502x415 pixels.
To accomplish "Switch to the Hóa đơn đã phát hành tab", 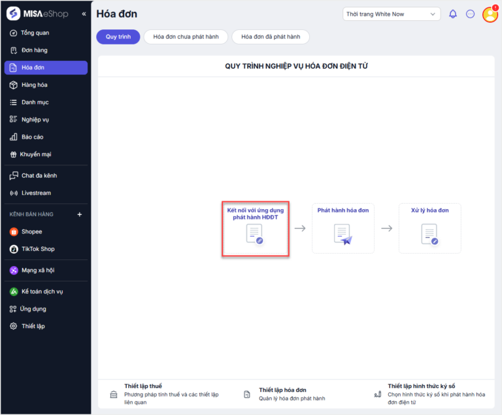I will point(271,37).
